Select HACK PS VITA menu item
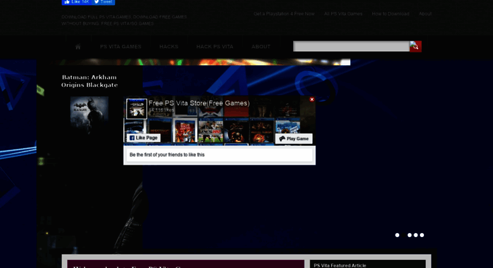 pyautogui.click(x=214, y=46)
